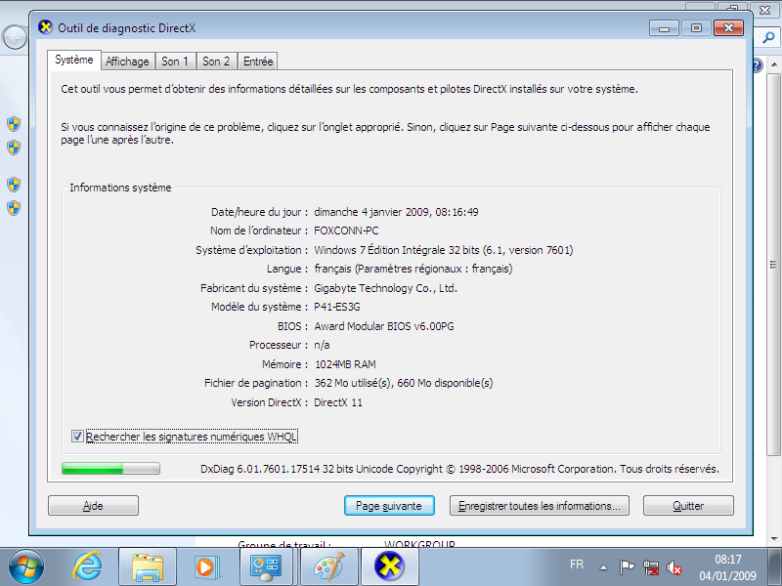Viewport: 782px width, 586px height.
Task: Open the Entrée tab
Action: (258, 62)
